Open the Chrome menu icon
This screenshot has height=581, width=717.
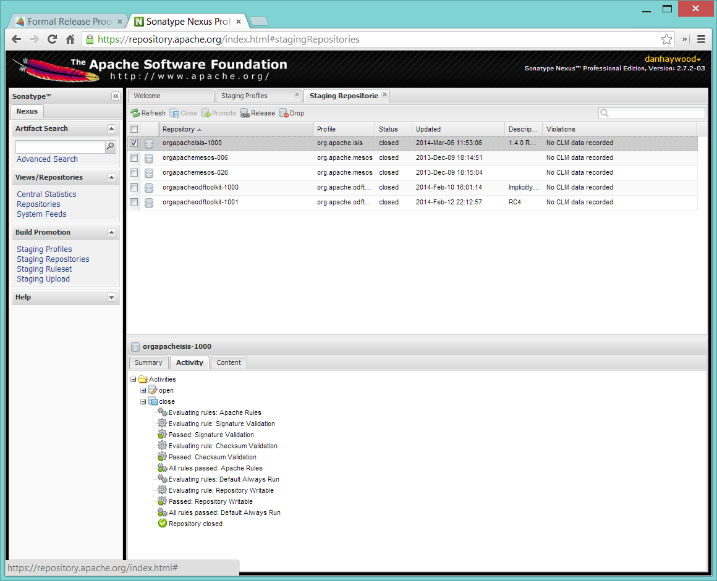(701, 40)
